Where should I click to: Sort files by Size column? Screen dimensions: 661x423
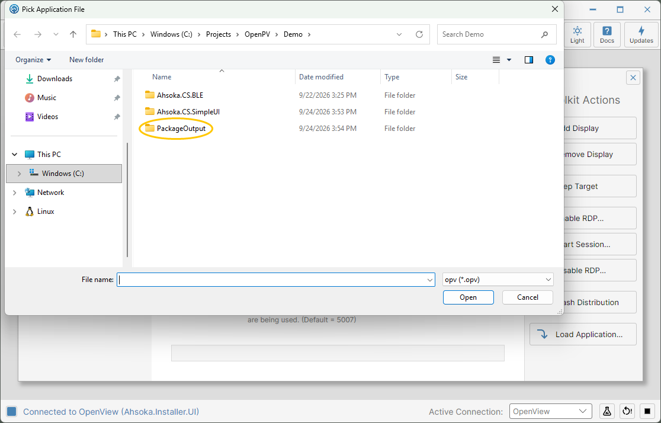pos(461,77)
